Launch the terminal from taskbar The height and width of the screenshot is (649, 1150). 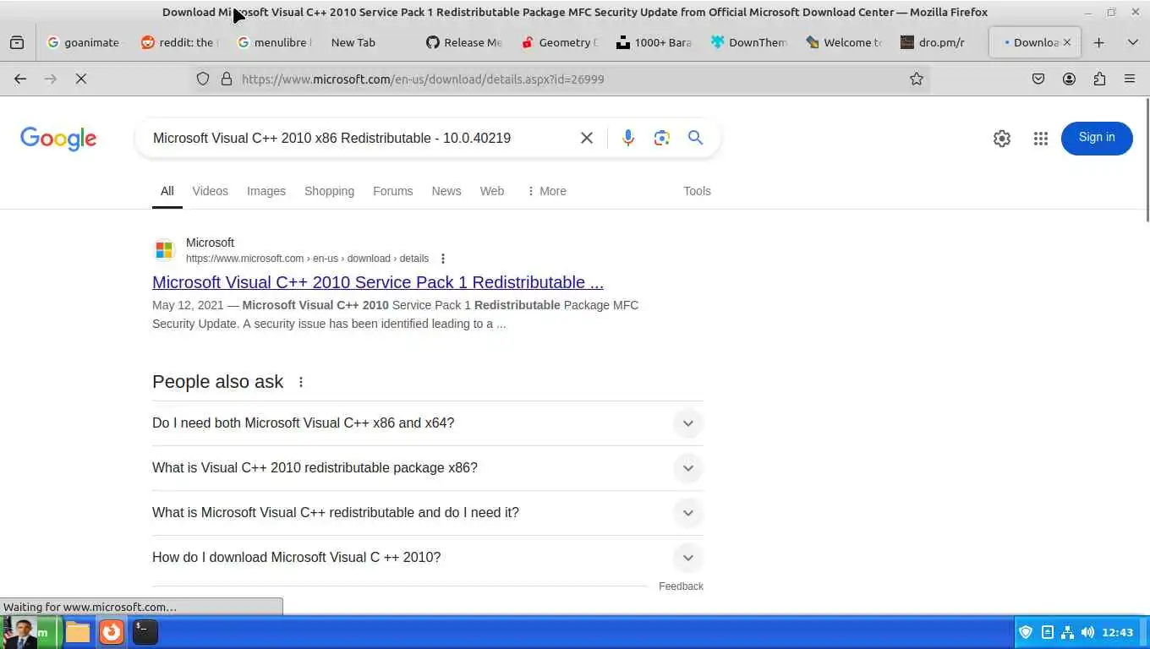click(x=145, y=632)
